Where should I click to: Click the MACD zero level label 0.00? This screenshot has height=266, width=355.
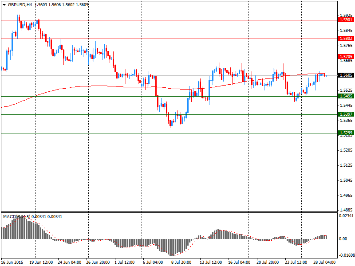click(x=343, y=239)
